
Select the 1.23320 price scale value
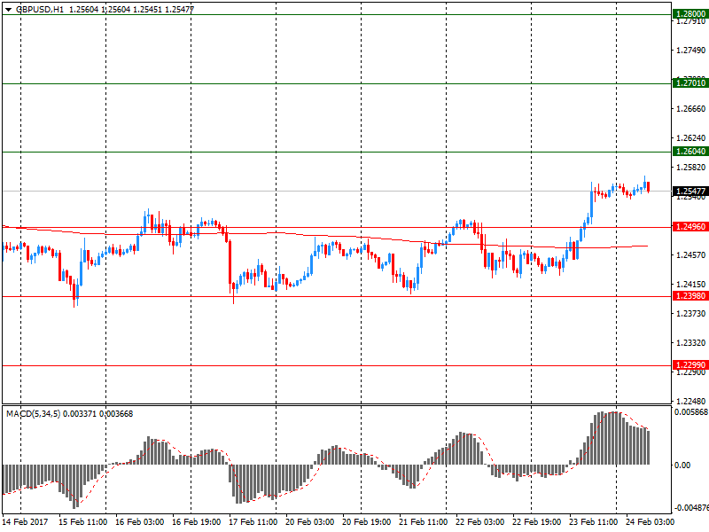click(x=690, y=343)
